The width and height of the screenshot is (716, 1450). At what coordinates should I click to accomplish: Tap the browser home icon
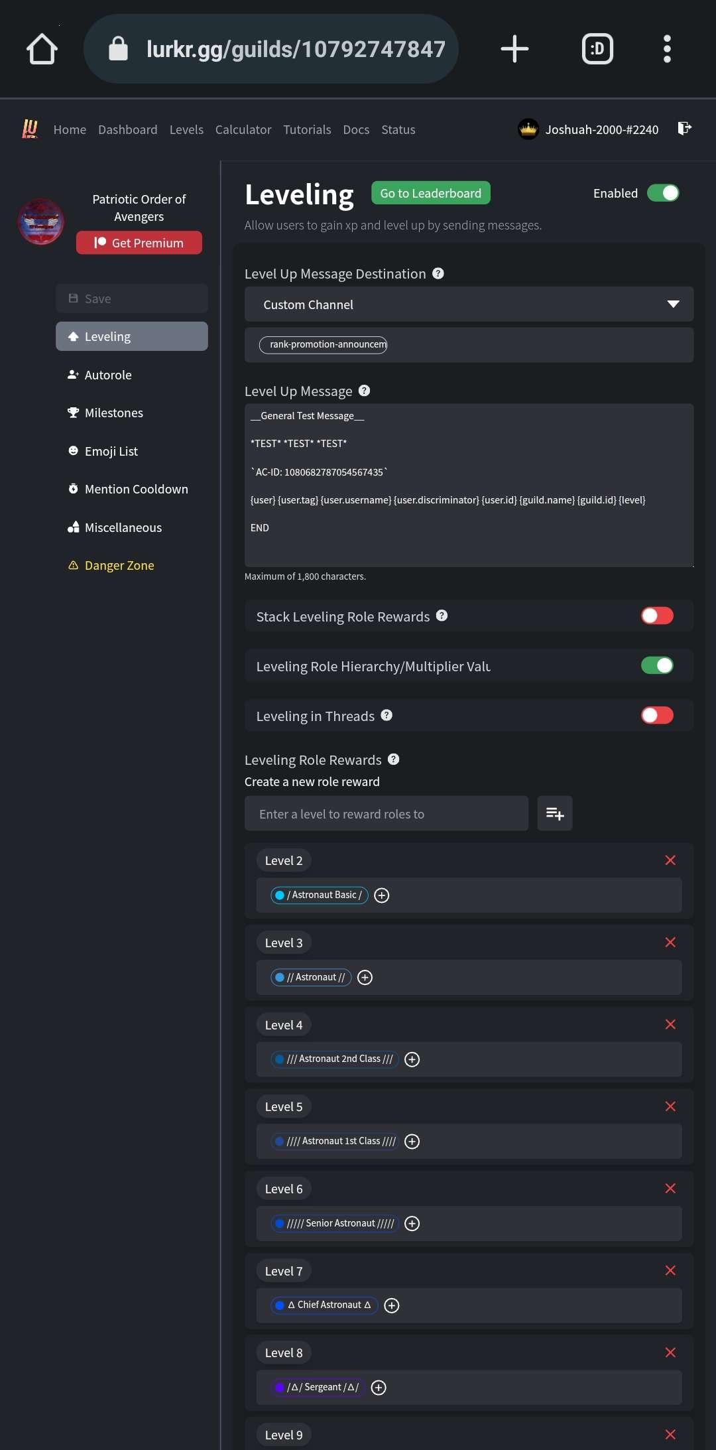coord(42,49)
